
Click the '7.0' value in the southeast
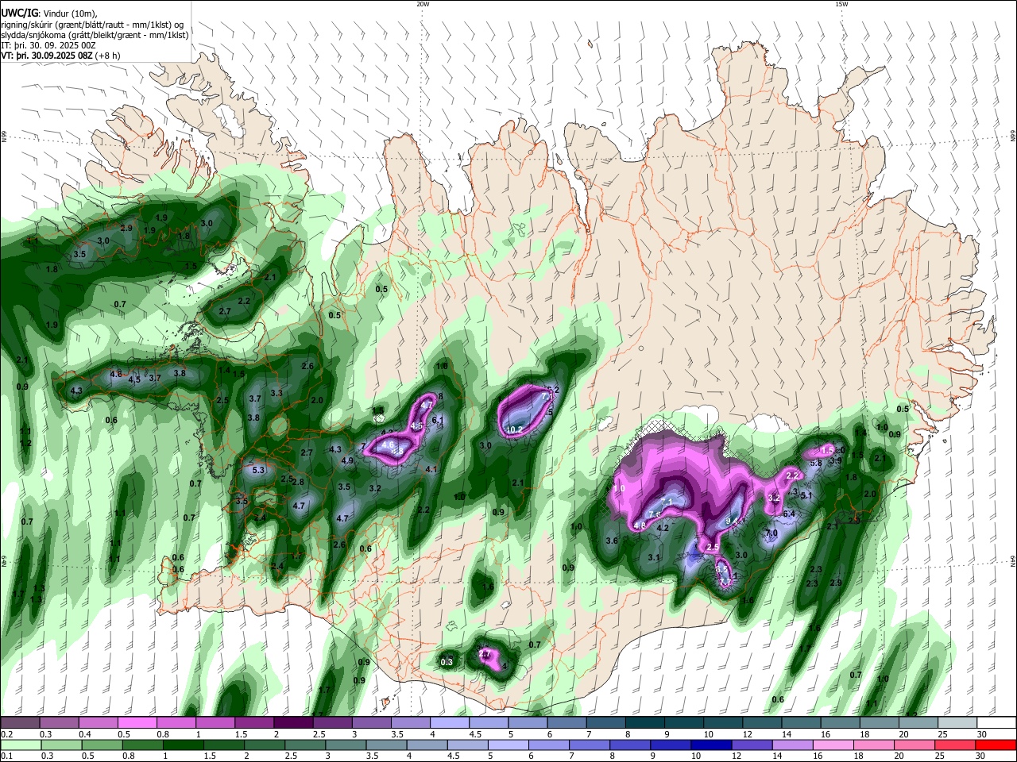[771, 533]
